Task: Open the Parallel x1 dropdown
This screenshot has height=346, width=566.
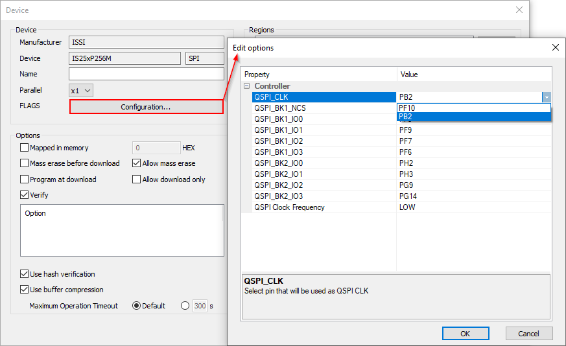Action: click(82, 90)
